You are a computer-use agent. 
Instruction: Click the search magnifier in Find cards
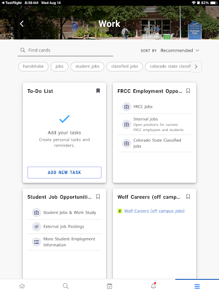tap(23, 50)
